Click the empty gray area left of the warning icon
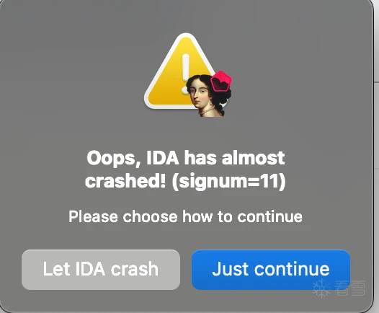 [x=73, y=73]
